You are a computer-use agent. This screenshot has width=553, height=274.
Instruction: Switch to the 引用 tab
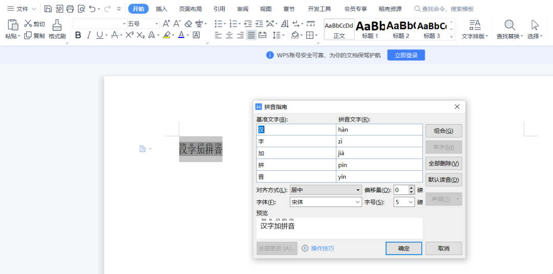click(219, 9)
